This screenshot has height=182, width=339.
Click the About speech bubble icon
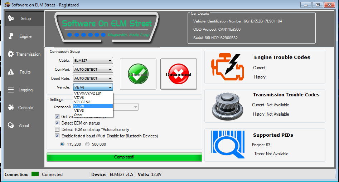pyautogui.click(x=11, y=125)
